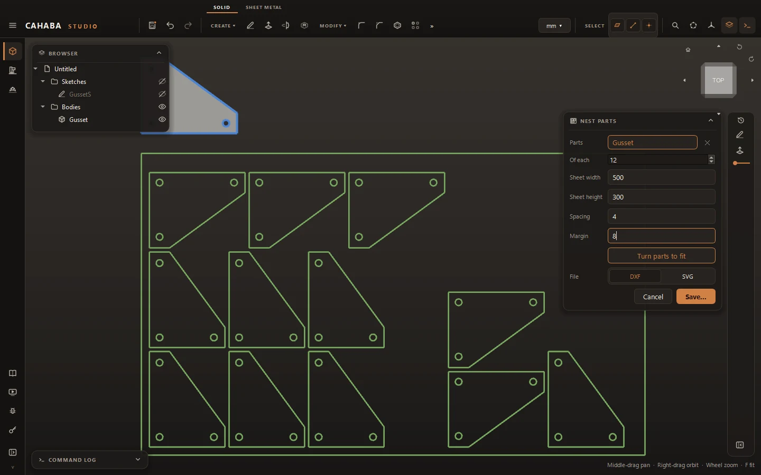The image size is (761, 475).
Task: Toggle face selection filter
Action: 617,25
